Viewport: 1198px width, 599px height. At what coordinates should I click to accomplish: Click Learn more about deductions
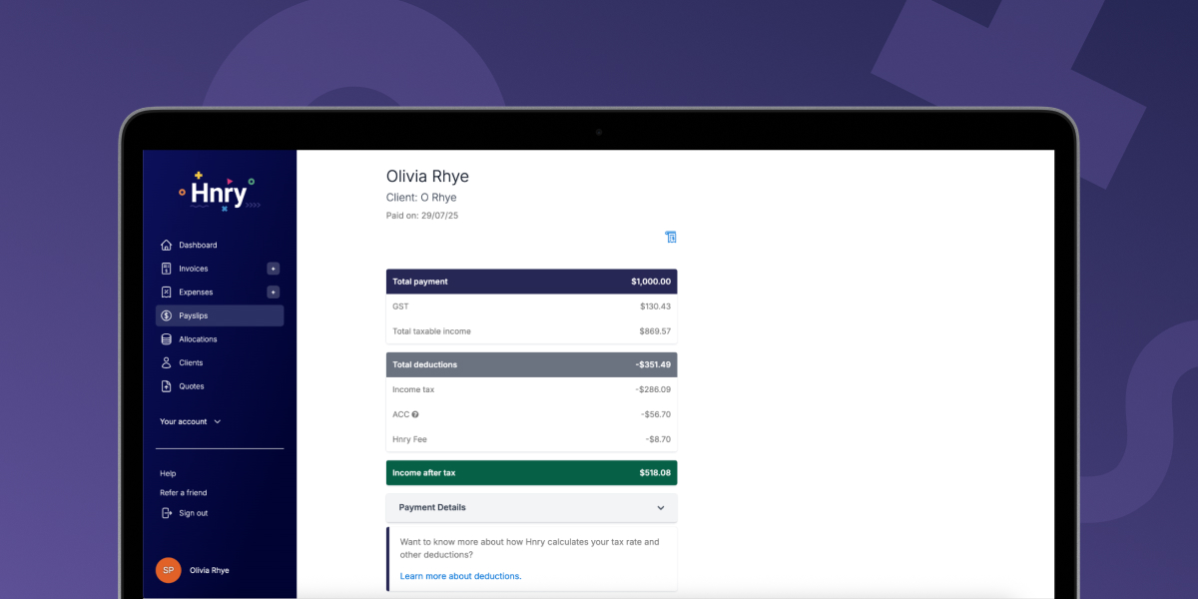(459, 576)
